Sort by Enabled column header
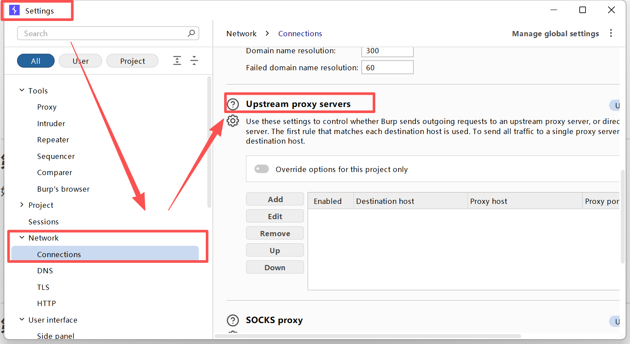 pos(331,201)
